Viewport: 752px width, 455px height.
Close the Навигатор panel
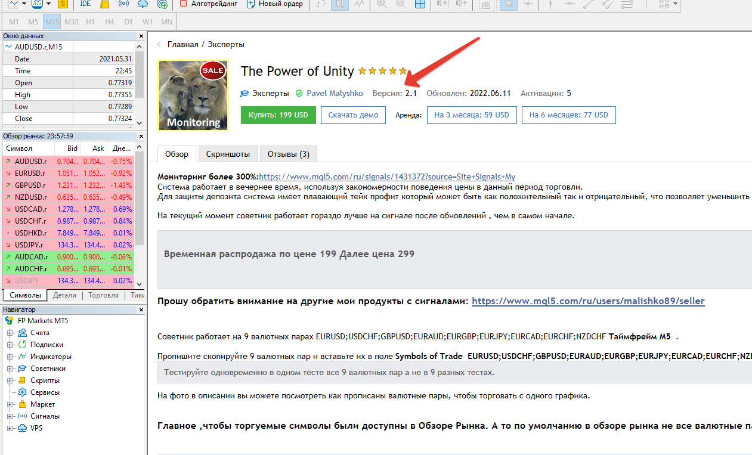click(141, 309)
